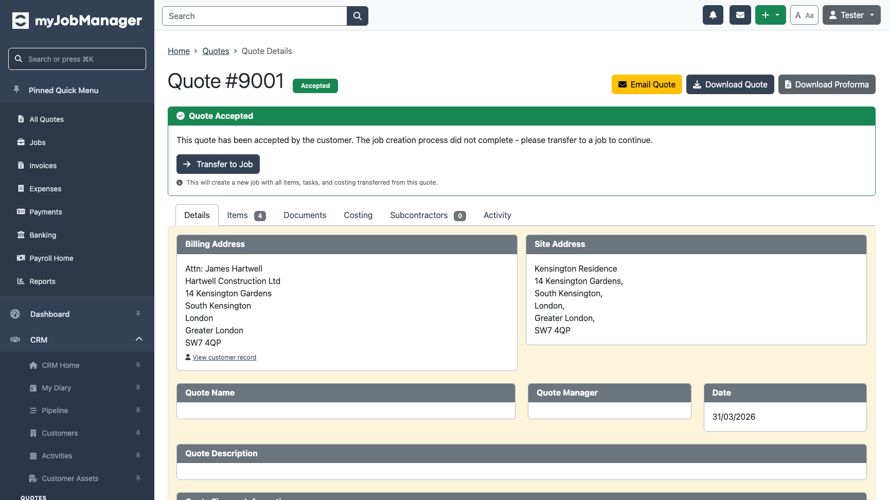
Task: Toggle the pin next to Pipeline
Action: click(x=138, y=410)
